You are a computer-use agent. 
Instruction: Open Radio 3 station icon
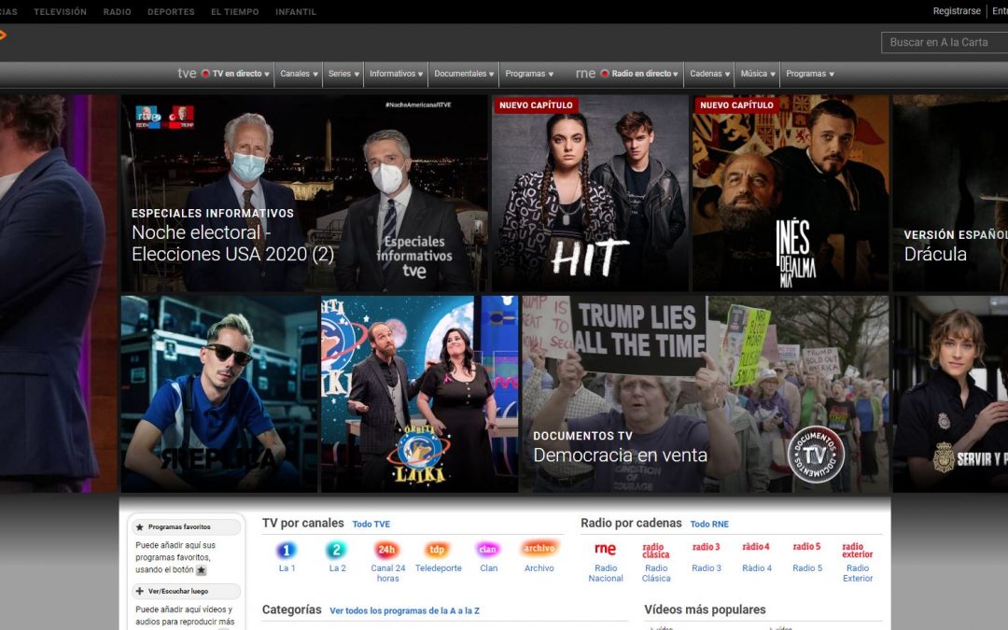coord(706,547)
